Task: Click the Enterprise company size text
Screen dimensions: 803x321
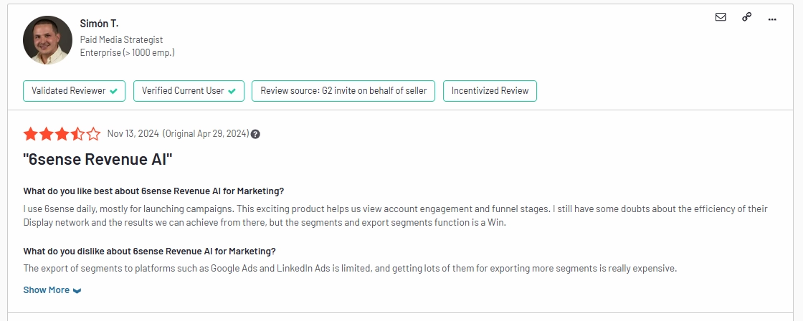Action: point(127,52)
